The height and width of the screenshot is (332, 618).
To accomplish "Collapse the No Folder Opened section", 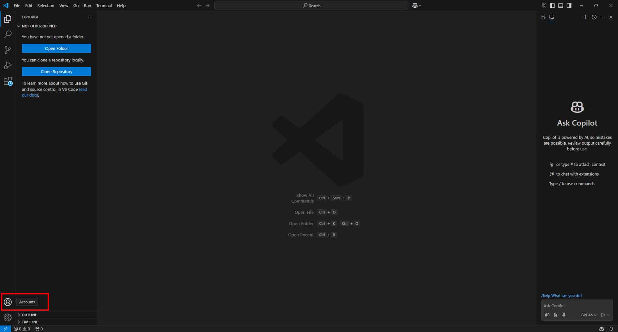I will pos(56,26).
